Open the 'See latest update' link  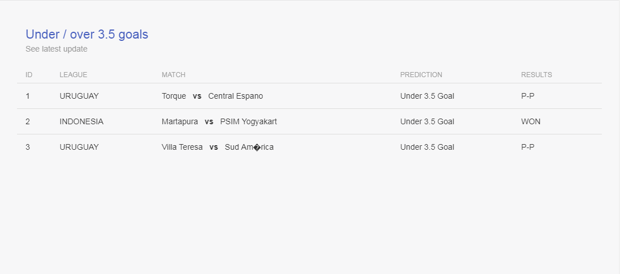(57, 49)
